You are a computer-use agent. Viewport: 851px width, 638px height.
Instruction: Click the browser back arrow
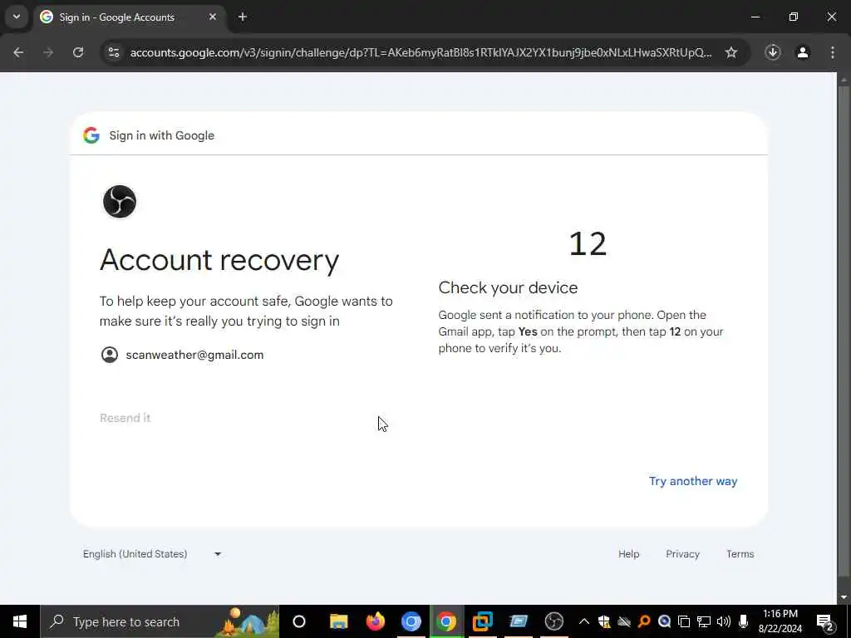(x=18, y=52)
